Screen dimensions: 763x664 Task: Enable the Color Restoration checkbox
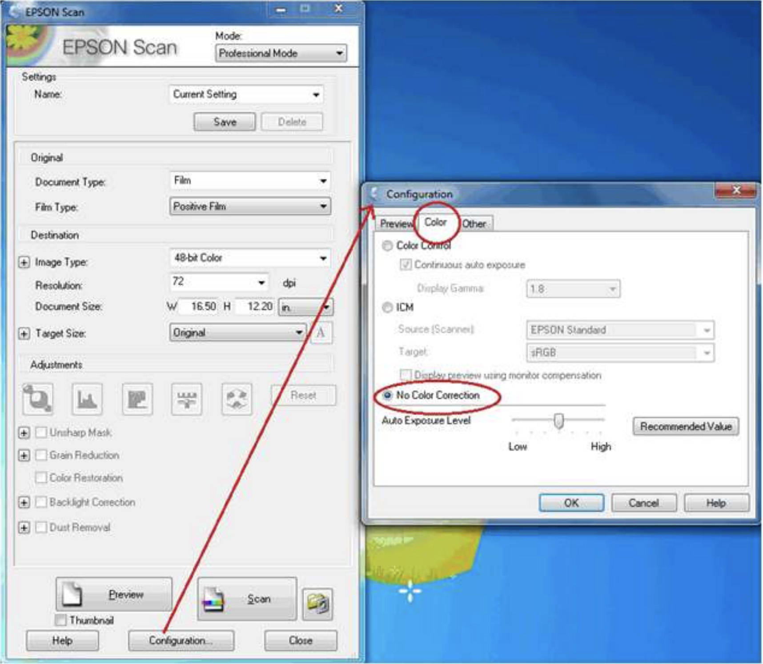pyautogui.click(x=41, y=478)
